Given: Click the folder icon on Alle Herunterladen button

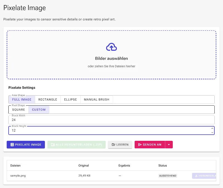Looking at the screenshot, I should click(x=53, y=144).
